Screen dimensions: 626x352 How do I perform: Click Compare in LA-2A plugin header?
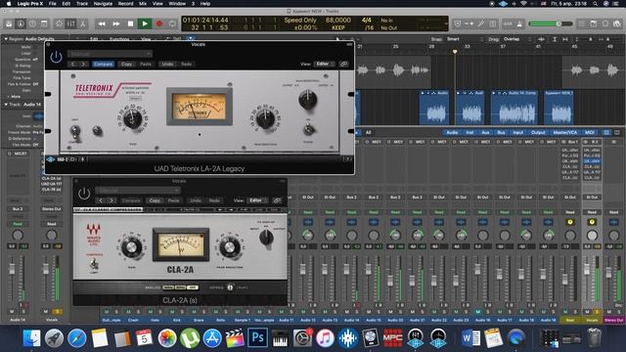click(x=103, y=64)
